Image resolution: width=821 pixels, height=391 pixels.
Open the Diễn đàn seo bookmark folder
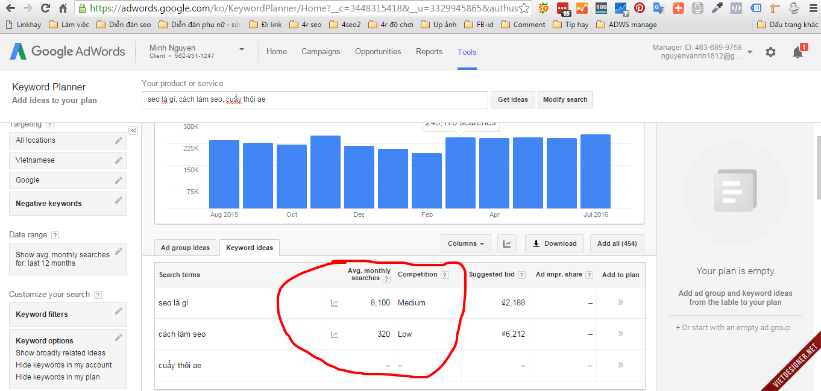124,25
